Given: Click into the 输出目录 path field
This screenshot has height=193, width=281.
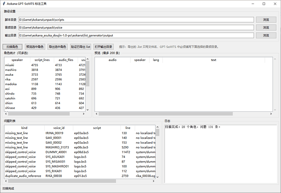Looking at the screenshot, I should [136, 36].
